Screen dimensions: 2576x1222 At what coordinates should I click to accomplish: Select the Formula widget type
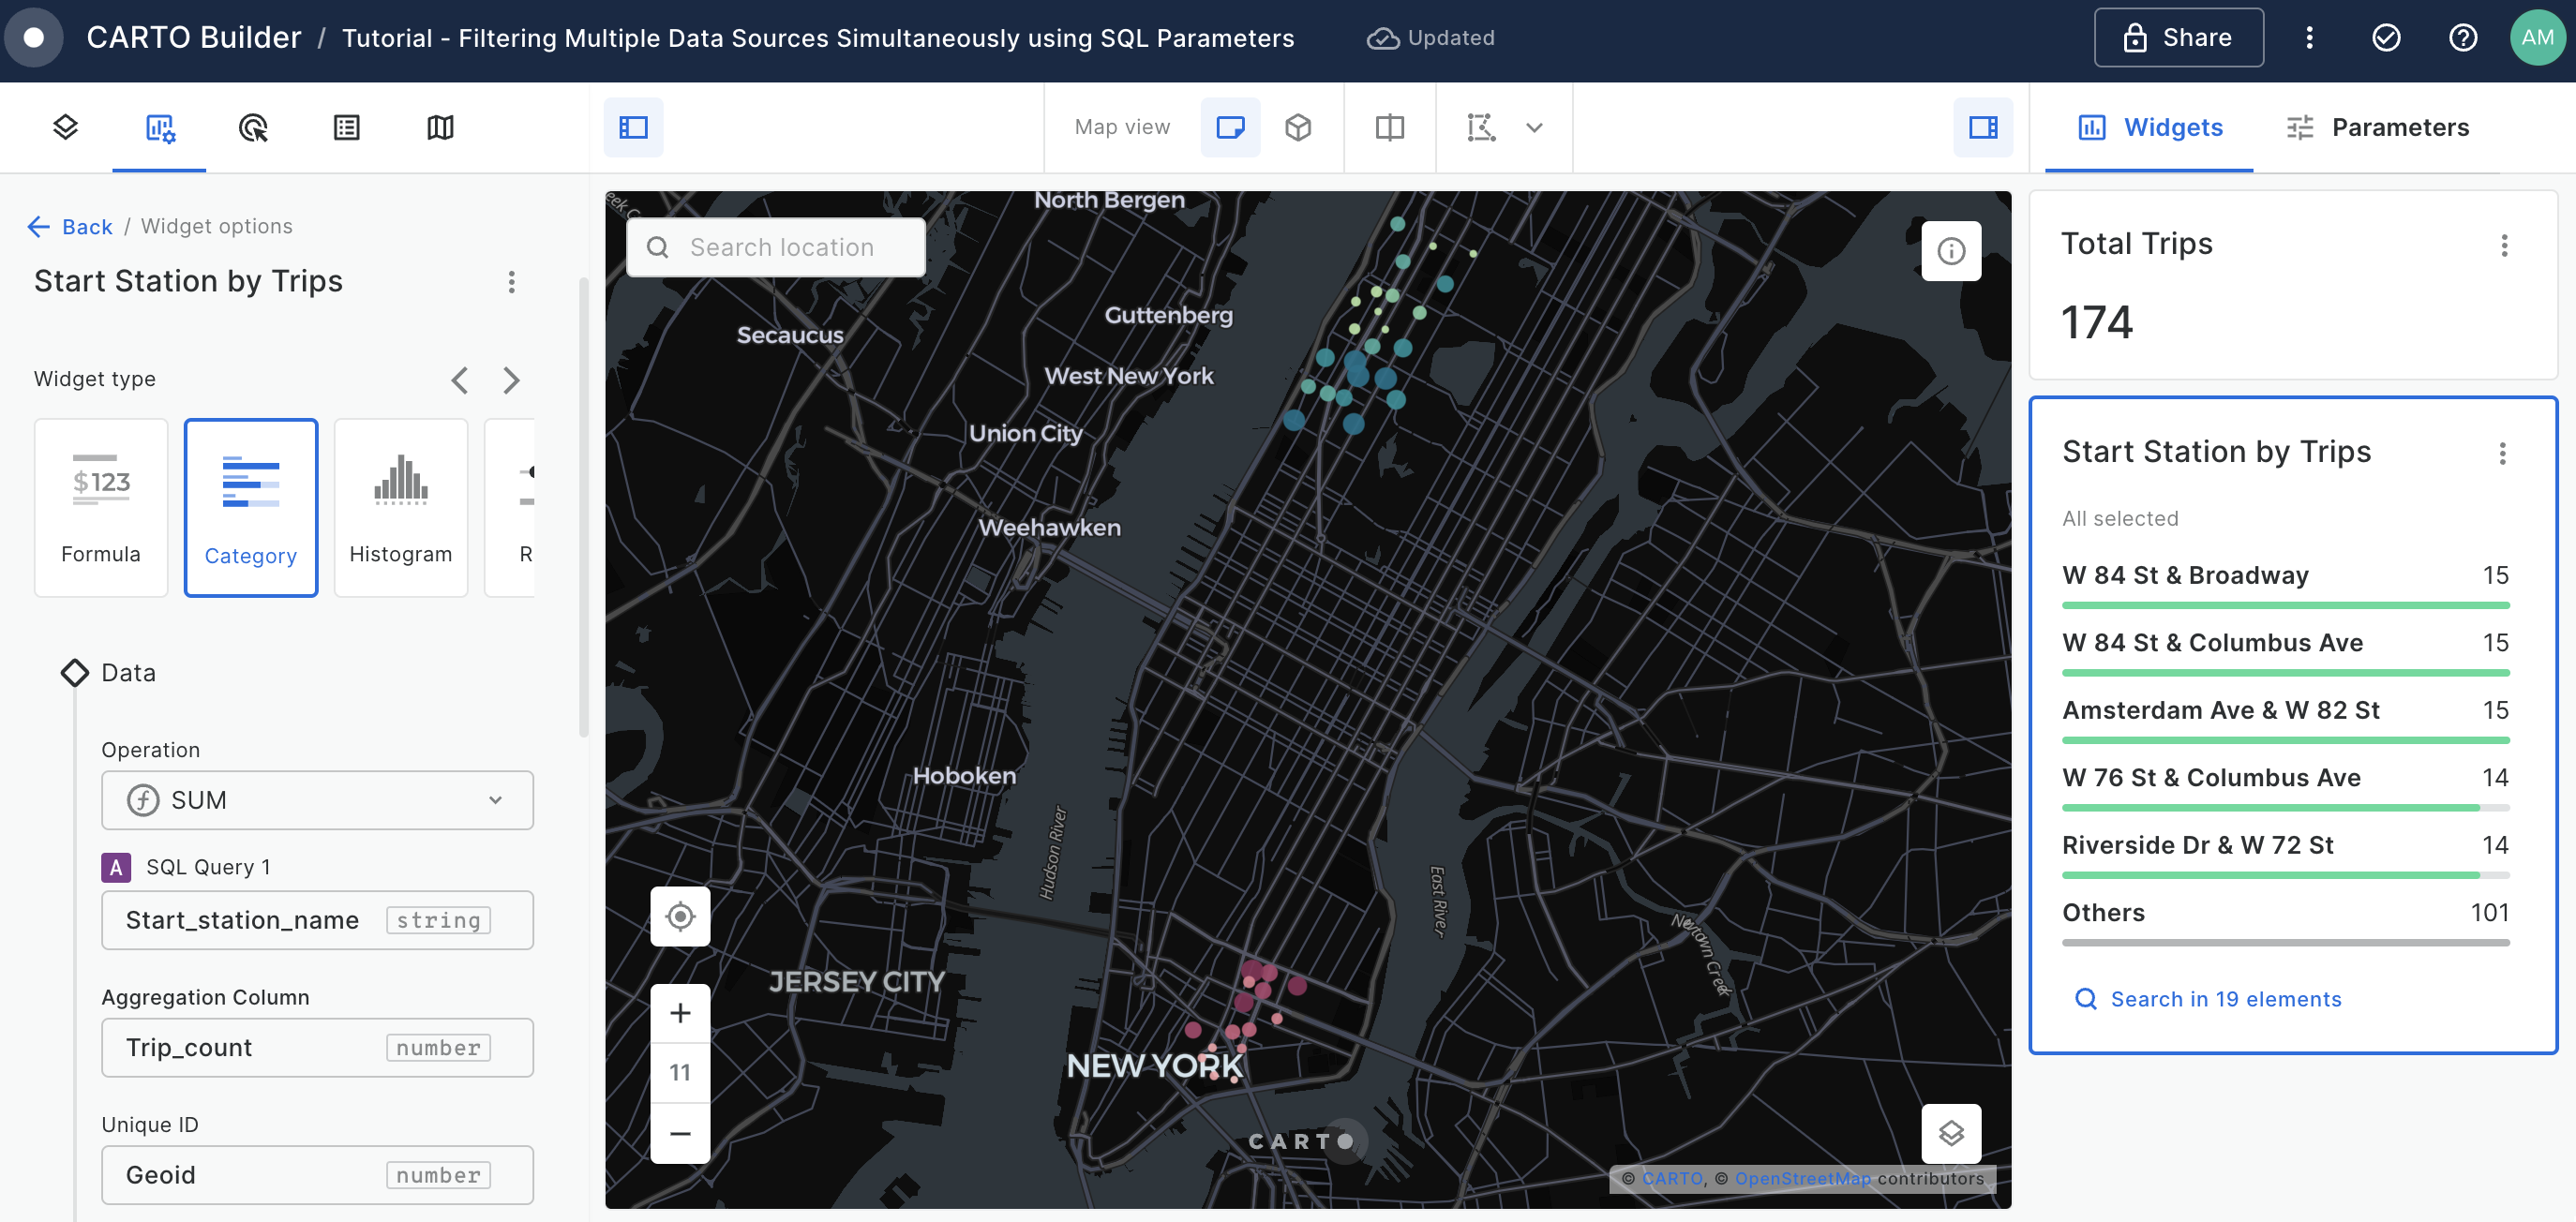[x=101, y=507]
